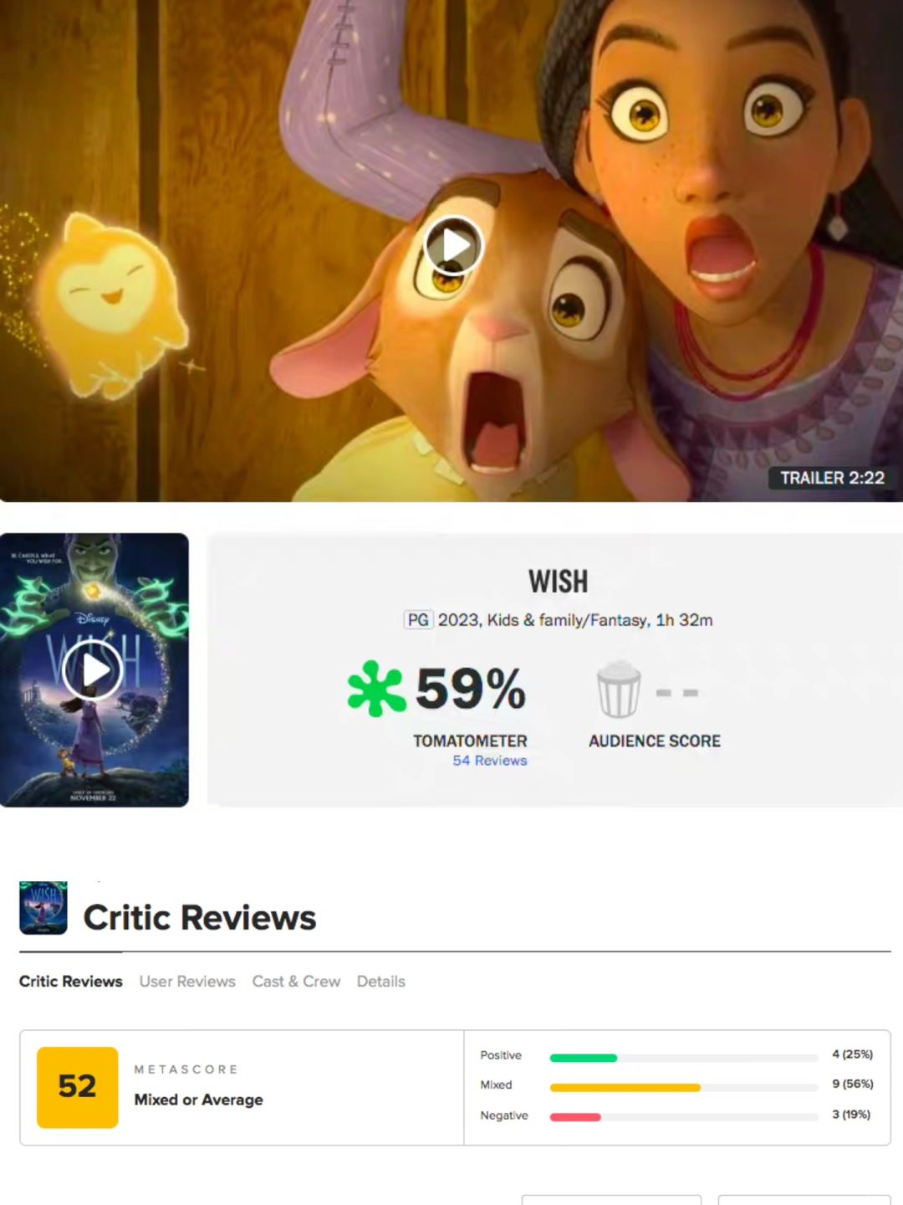This screenshot has height=1205, width=903.
Task: Click the Audience Score label
Action: (655, 741)
